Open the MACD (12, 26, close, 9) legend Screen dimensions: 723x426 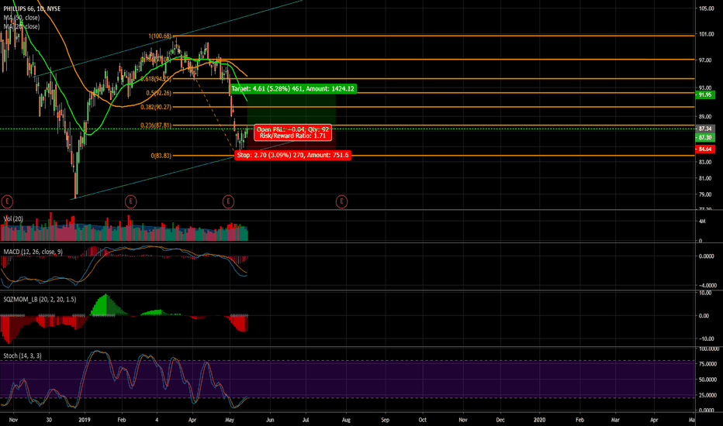click(x=33, y=252)
